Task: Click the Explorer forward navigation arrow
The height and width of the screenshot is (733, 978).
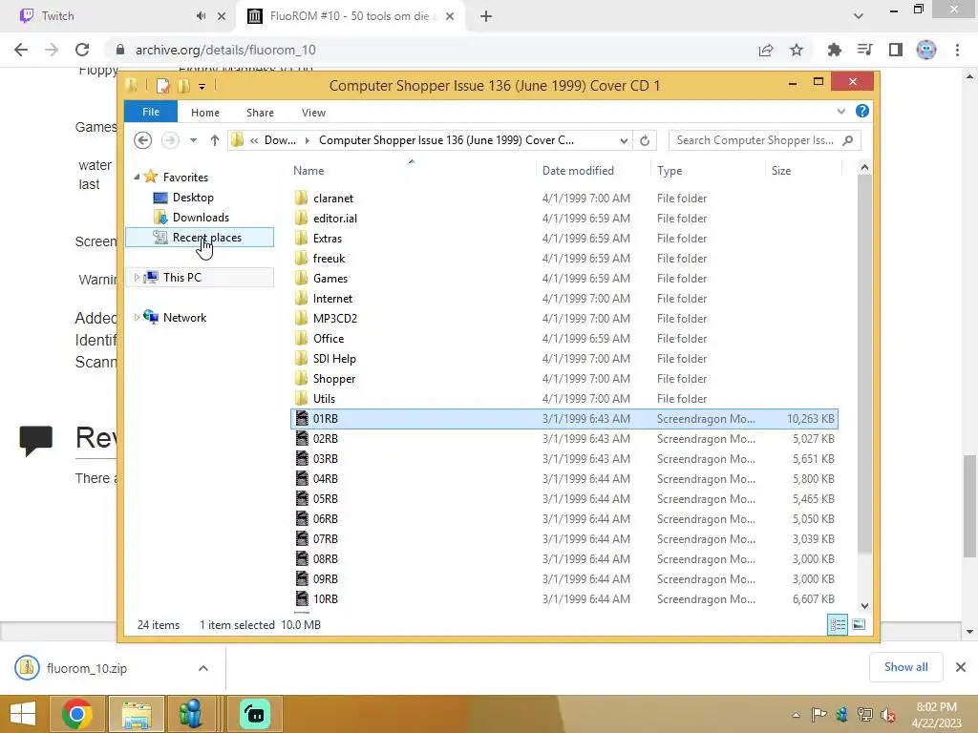Action: click(170, 140)
